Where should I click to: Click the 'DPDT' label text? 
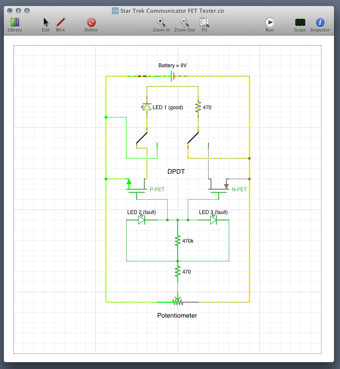click(176, 172)
